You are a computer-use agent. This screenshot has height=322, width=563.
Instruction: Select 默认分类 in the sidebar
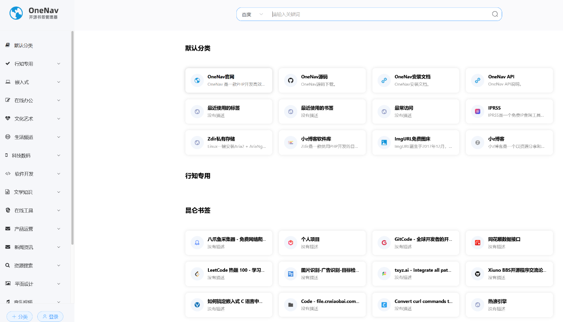click(24, 45)
